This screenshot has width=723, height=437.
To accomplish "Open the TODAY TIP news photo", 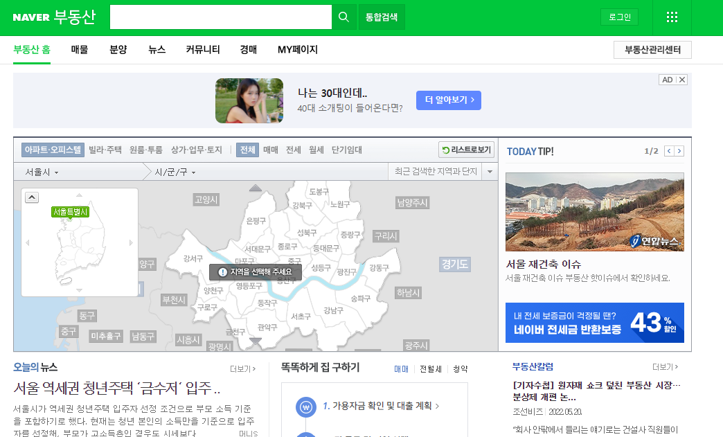I will tap(594, 212).
